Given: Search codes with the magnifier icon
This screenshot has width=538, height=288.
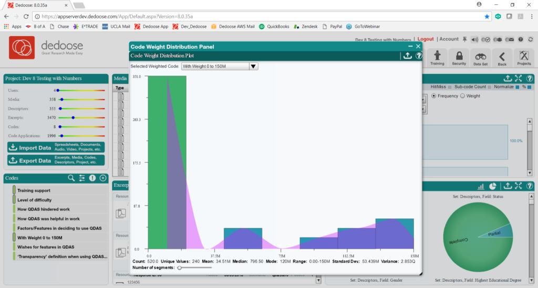Looking at the screenshot, I should pos(71,178).
